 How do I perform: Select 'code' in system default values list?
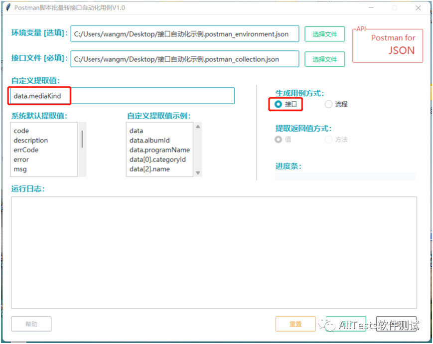point(21,131)
